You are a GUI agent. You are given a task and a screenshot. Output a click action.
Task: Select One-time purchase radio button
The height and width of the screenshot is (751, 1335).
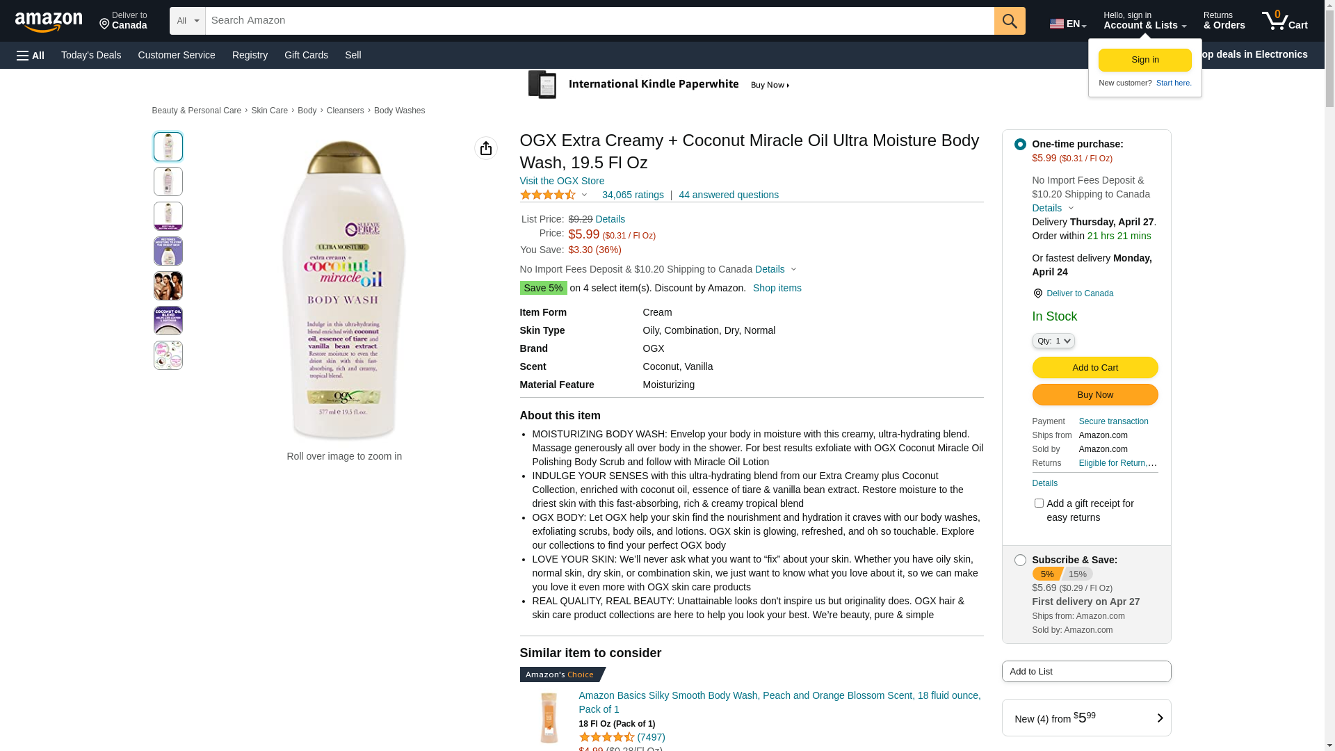[1020, 144]
